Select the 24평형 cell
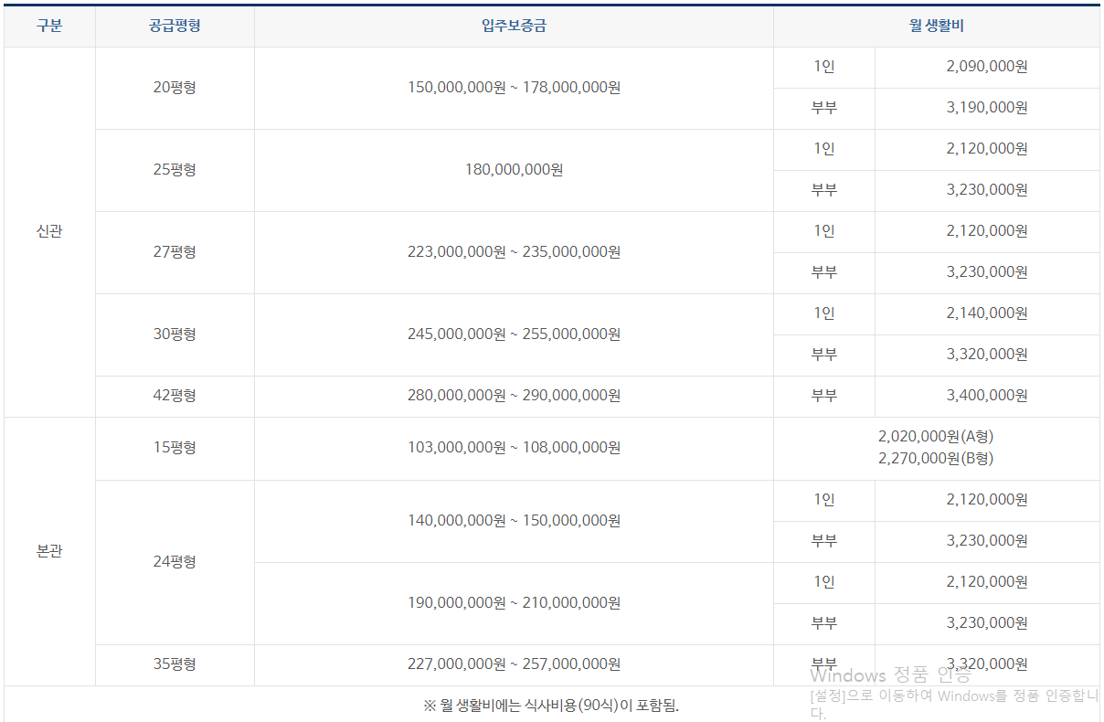Image resolution: width=1104 pixels, height=722 pixels. (x=175, y=562)
